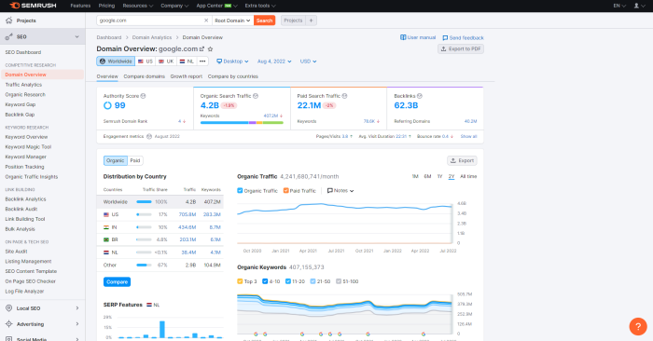Expand the Local SEO sidebar section
This screenshot has height=341, width=653.
coord(77,308)
